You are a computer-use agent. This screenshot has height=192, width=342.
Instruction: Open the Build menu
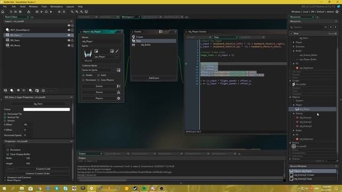pyautogui.click(x=22, y=6)
